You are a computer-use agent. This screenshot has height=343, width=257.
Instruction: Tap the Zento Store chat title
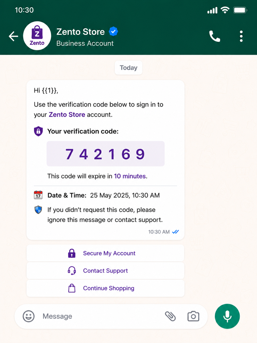coord(81,32)
